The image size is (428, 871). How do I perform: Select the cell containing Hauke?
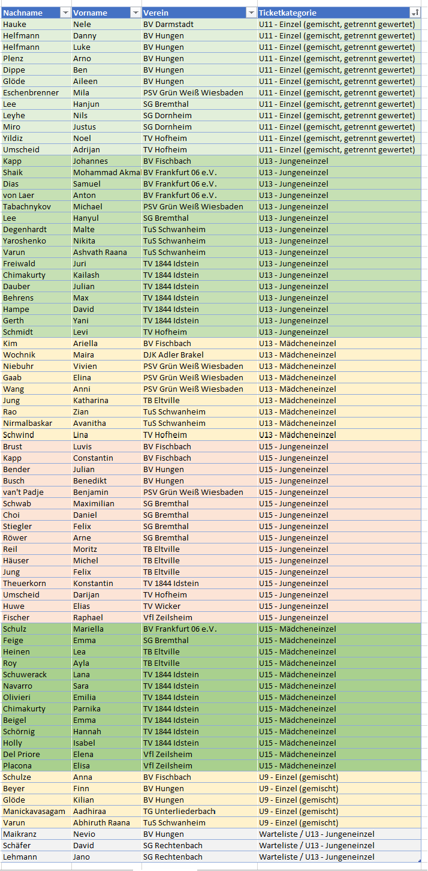(x=36, y=25)
